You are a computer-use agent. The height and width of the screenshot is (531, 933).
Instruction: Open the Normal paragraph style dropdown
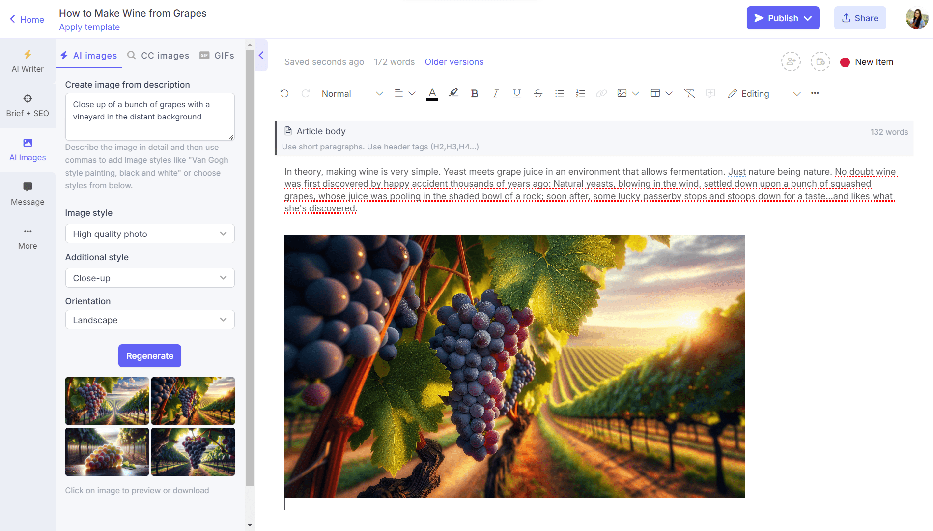(352, 93)
